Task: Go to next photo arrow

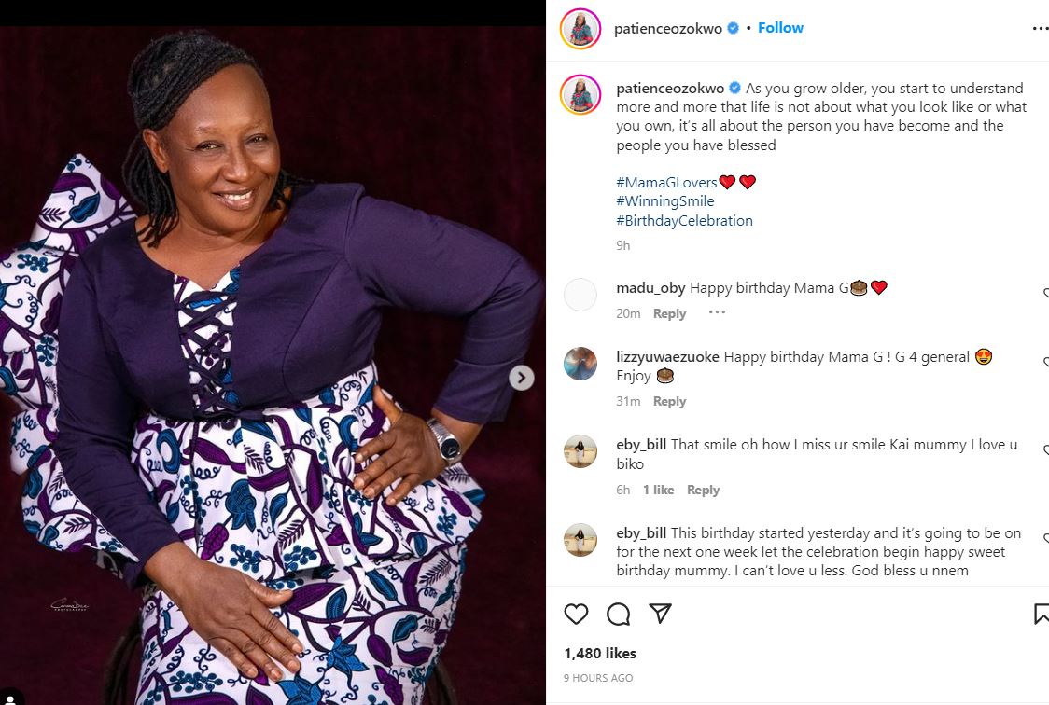Action: (x=522, y=378)
